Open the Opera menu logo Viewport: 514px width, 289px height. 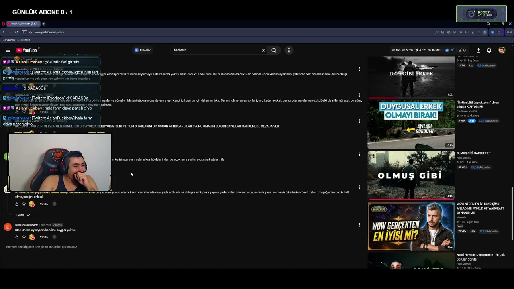3,24
